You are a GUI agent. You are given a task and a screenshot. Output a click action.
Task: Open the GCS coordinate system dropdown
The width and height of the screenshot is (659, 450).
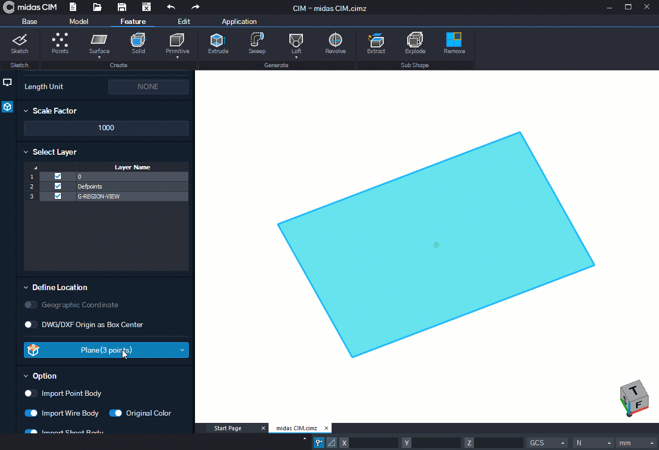pyautogui.click(x=547, y=443)
